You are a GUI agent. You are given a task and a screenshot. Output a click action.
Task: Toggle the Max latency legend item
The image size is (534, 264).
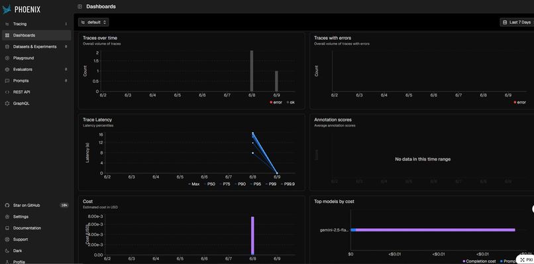(193, 184)
